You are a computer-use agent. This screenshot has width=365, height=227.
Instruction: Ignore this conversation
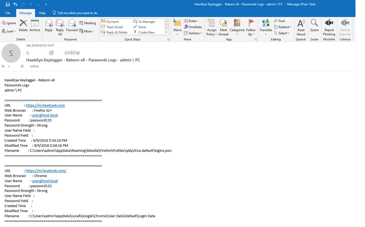9,23
